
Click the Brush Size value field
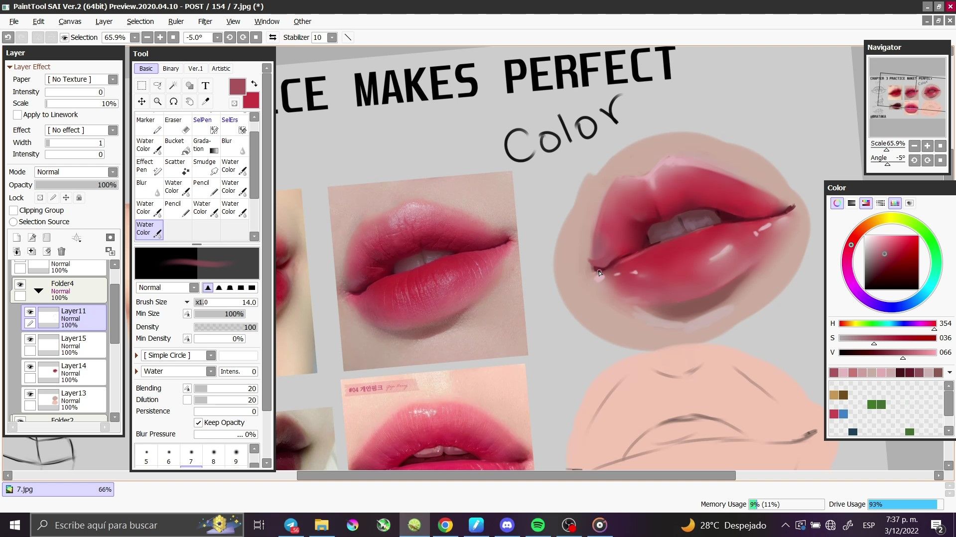coord(226,302)
